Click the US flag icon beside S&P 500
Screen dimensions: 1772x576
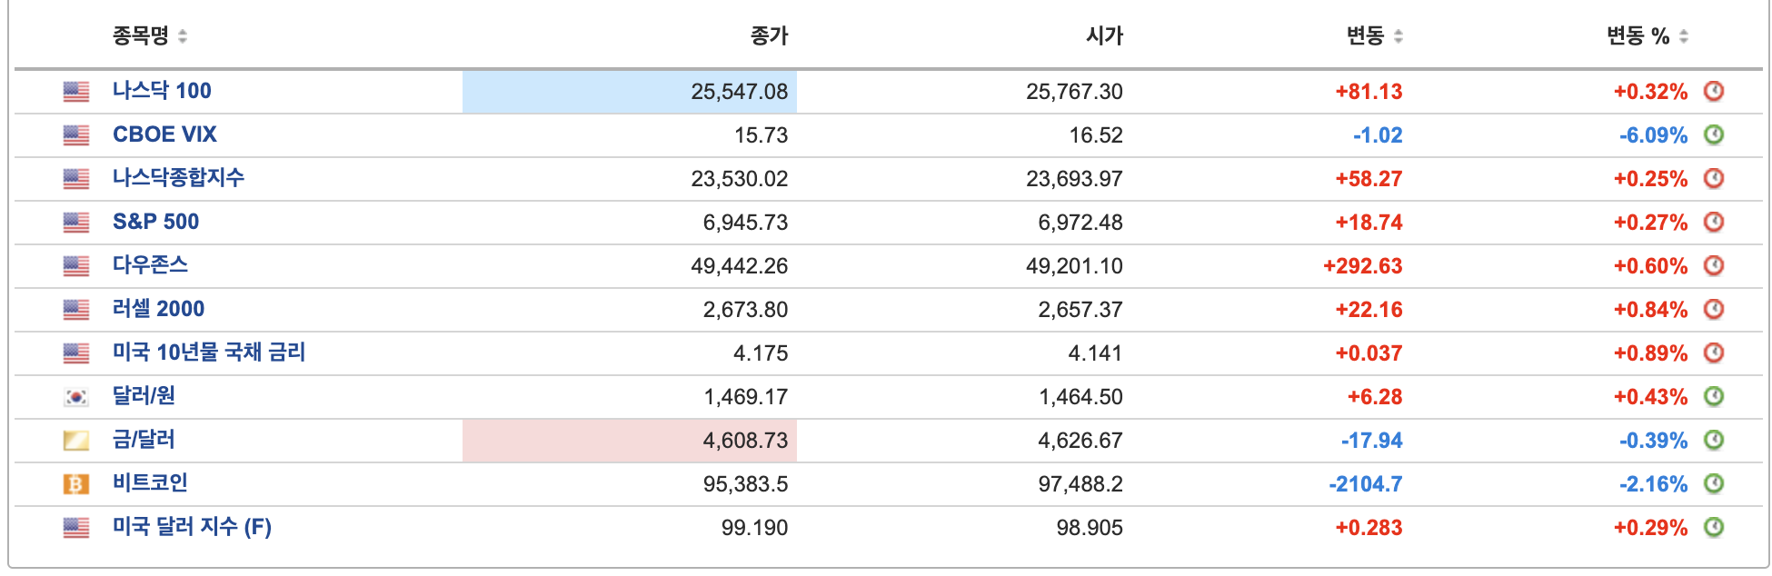(76, 223)
